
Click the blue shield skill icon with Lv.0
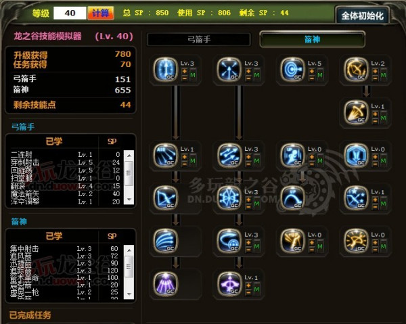(x=356, y=156)
